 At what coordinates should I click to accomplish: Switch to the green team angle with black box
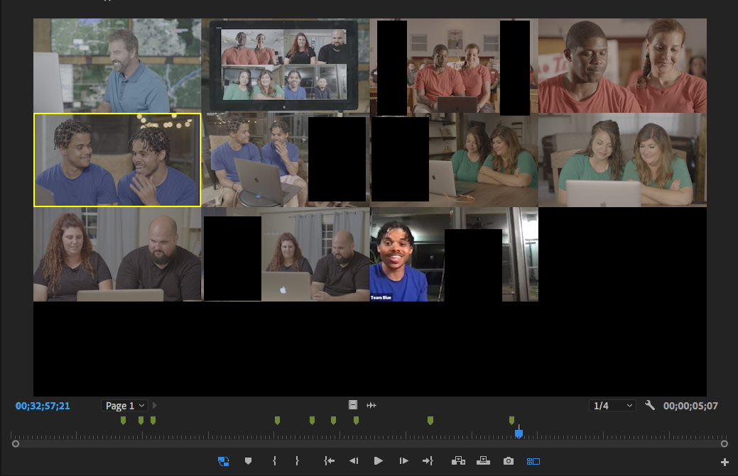tap(454, 160)
